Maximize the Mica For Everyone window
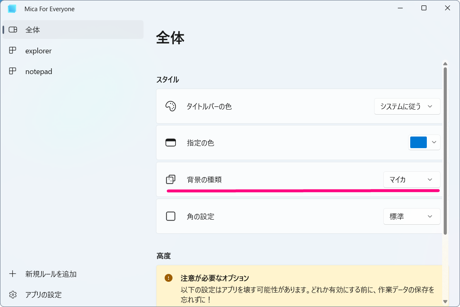Image resolution: width=460 pixels, height=307 pixels. pyautogui.click(x=423, y=8)
